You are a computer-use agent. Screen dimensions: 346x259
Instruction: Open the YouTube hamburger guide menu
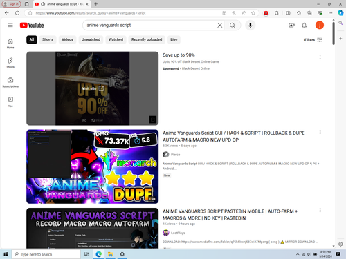click(10, 25)
